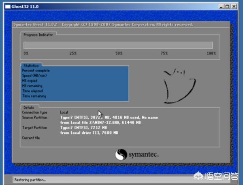
Task: Click the 'Time elapsed' statistic row
Action: [x=32, y=91]
